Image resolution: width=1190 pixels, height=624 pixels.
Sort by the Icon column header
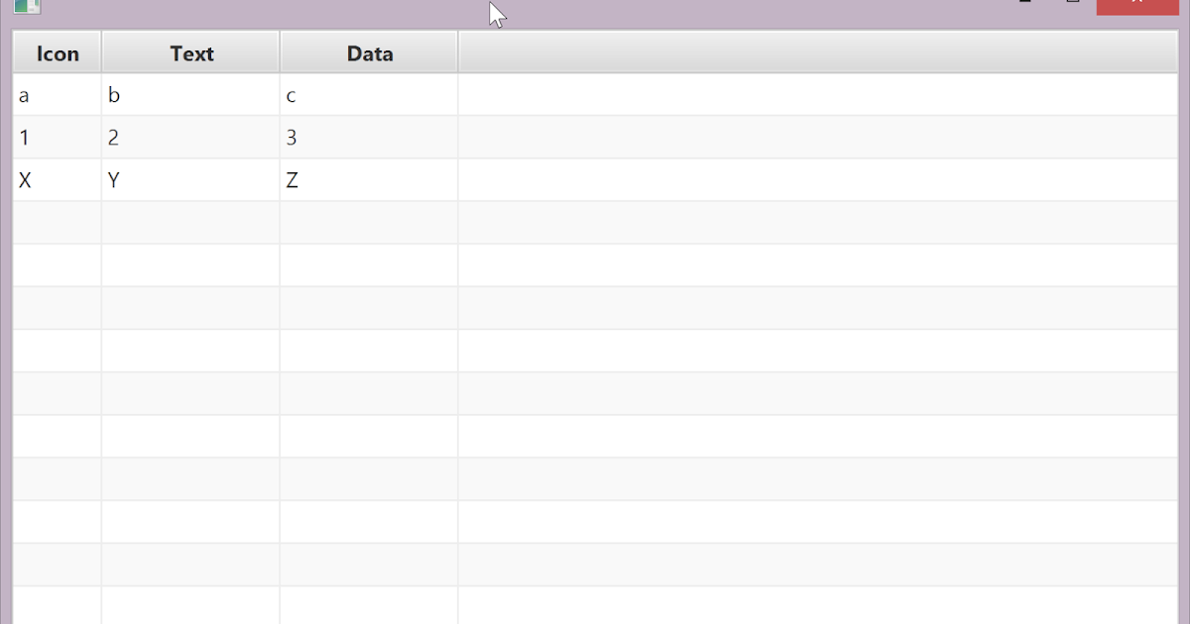[56, 52]
